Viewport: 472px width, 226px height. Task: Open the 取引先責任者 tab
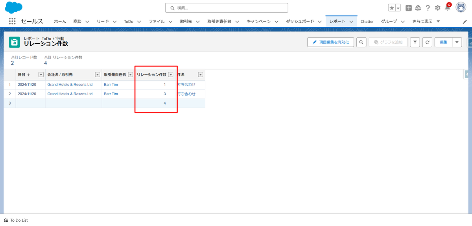point(219,21)
